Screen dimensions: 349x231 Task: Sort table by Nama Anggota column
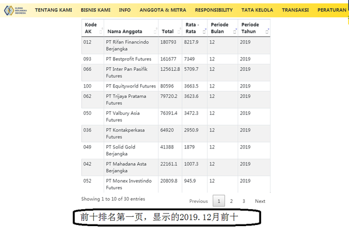pyautogui.click(x=131, y=28)
